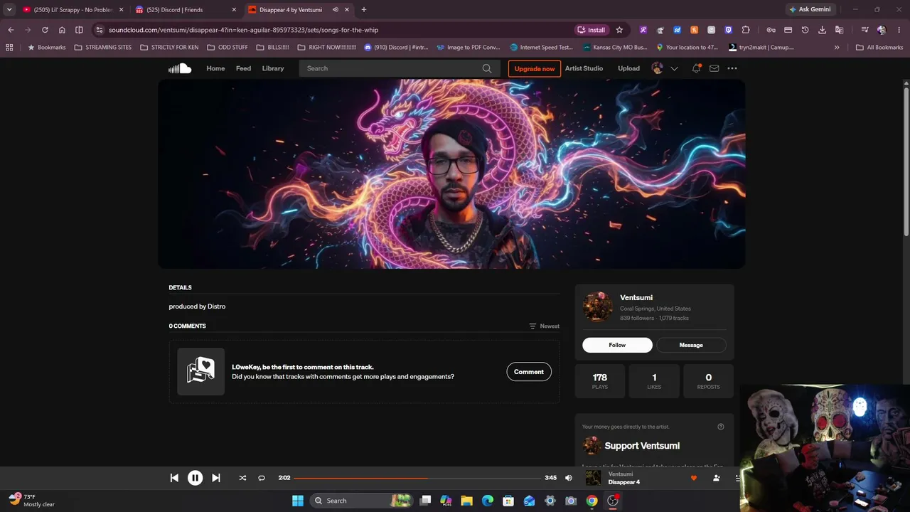910x512 pixels.
Task: Click the Upgrade now button
Action: point(535,68)
